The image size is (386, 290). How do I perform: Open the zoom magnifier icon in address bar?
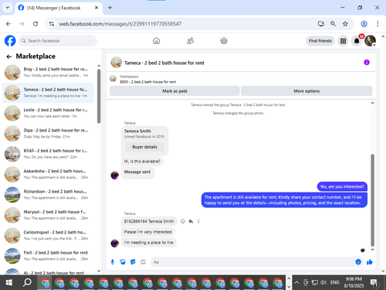coord(333,24)
